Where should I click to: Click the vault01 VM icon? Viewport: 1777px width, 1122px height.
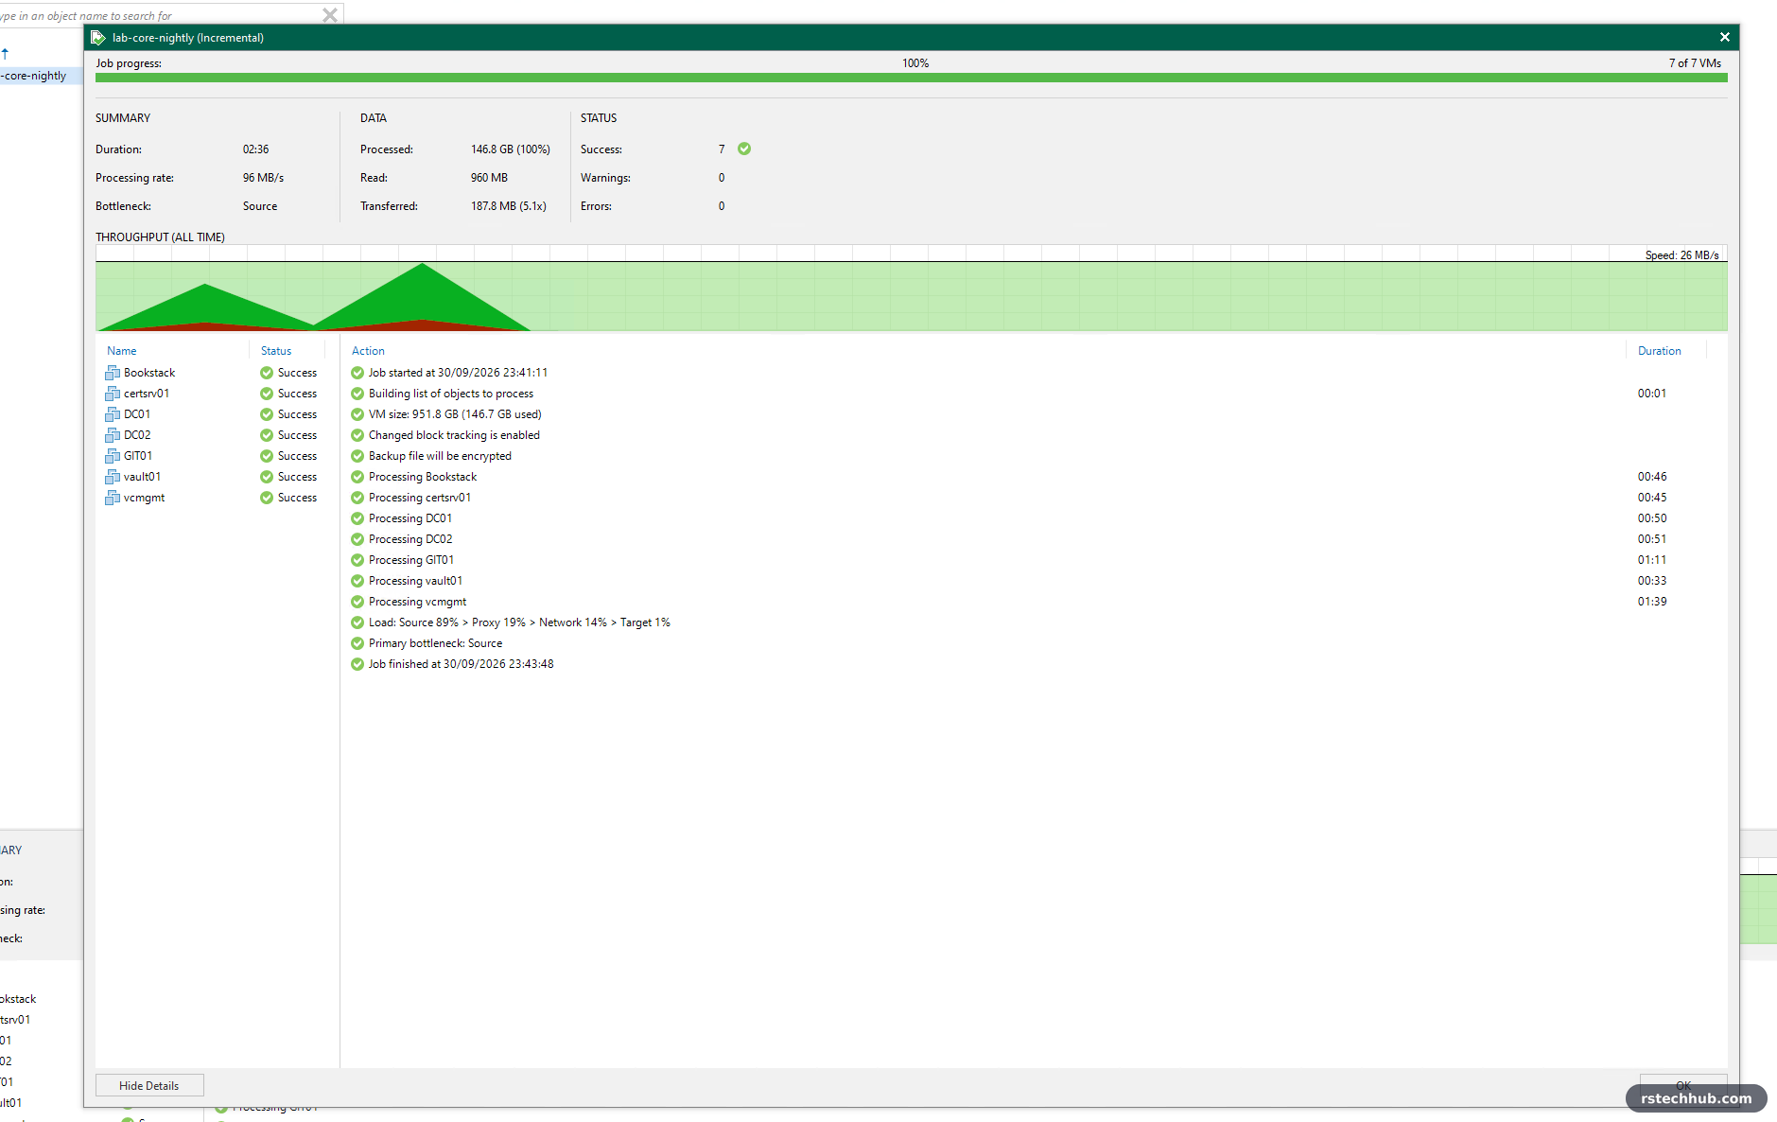pyautogui.click(x=113, y=477)
